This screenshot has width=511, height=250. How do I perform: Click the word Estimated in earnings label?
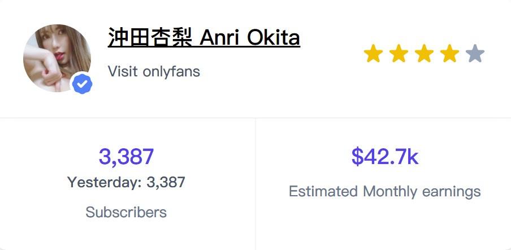[323, 191]
